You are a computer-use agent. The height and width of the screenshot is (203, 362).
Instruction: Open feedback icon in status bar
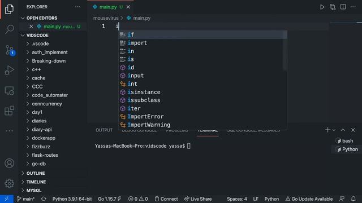[x=342, y=199]
